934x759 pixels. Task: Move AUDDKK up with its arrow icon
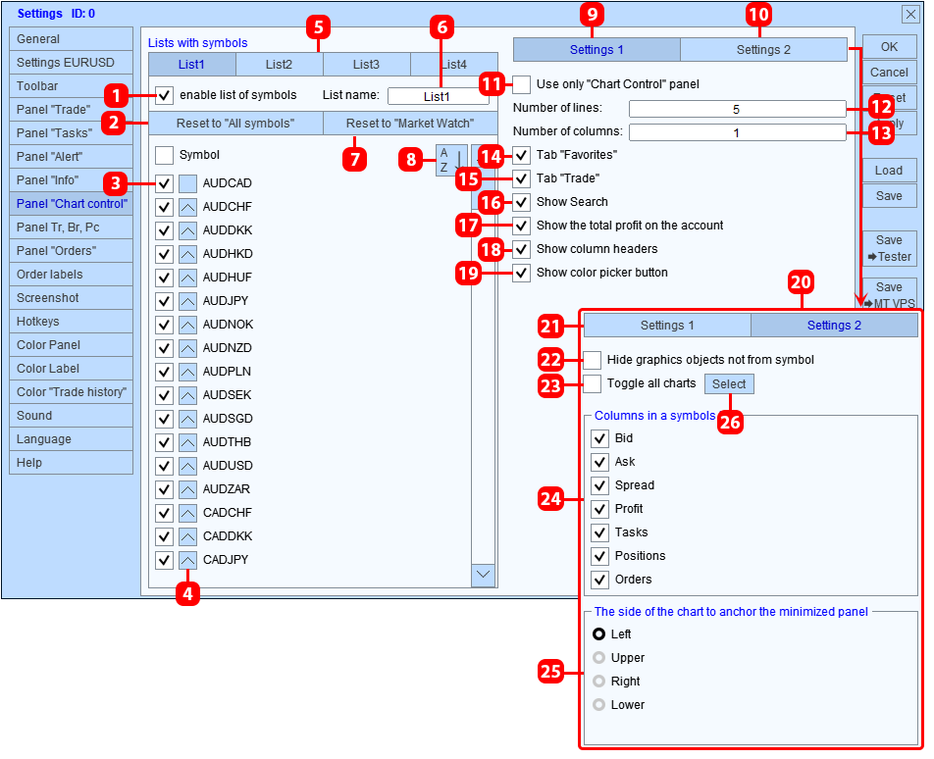pos(187,231)
